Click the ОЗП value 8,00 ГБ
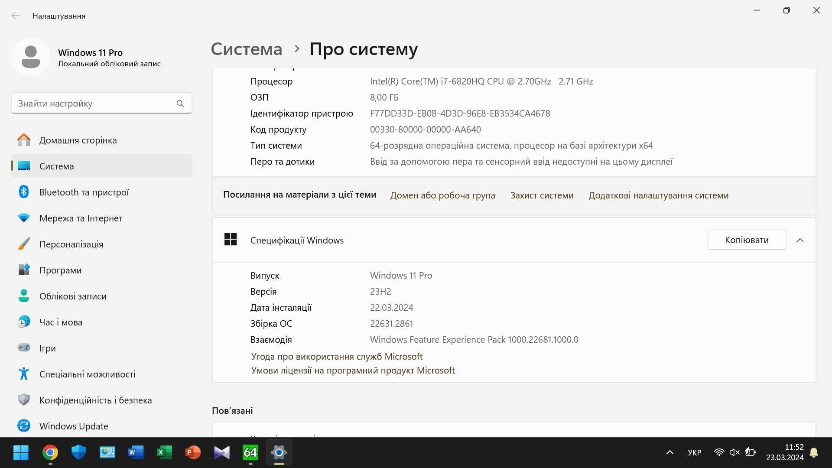Viewport: 832px width, 468px height. (x=384, y=97)
